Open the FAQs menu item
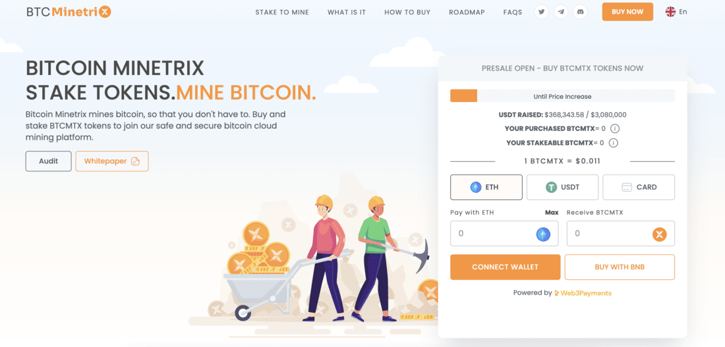The image size is (725, 347). coord(513,13)
